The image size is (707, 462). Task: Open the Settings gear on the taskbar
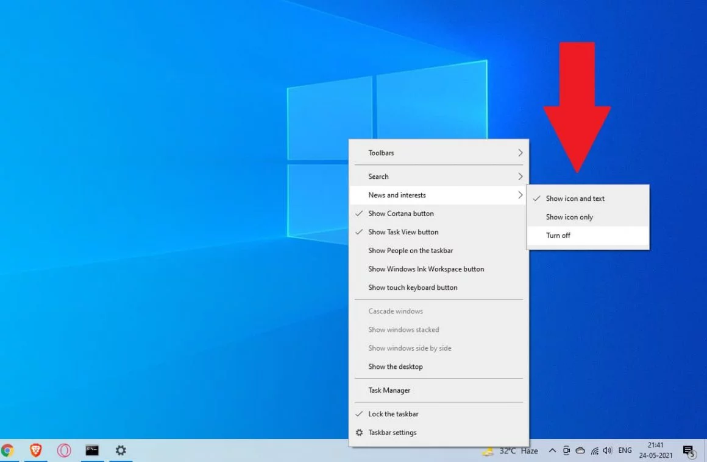coord(121,450)
